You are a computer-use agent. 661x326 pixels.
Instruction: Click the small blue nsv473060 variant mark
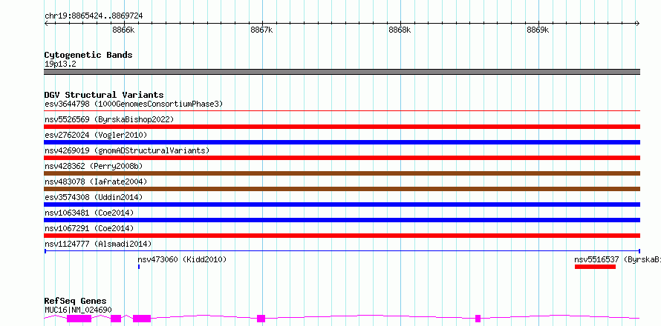(139, 267)
